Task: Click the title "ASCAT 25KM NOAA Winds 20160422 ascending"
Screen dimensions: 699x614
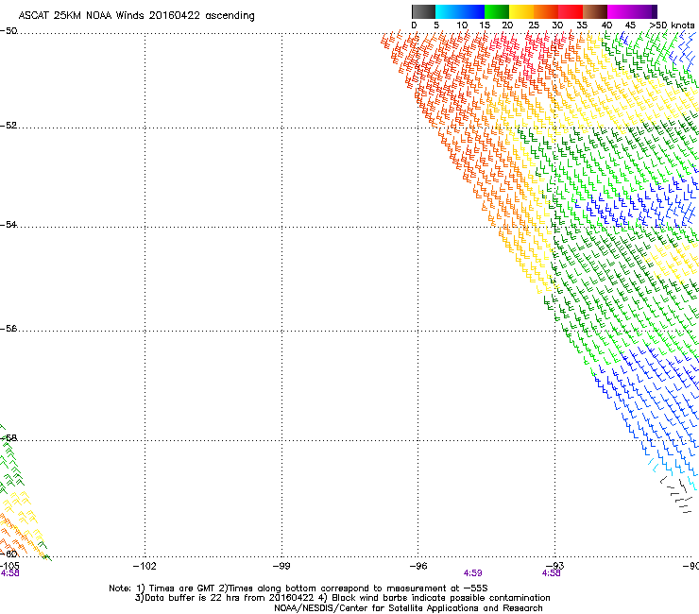Action: 136,16
